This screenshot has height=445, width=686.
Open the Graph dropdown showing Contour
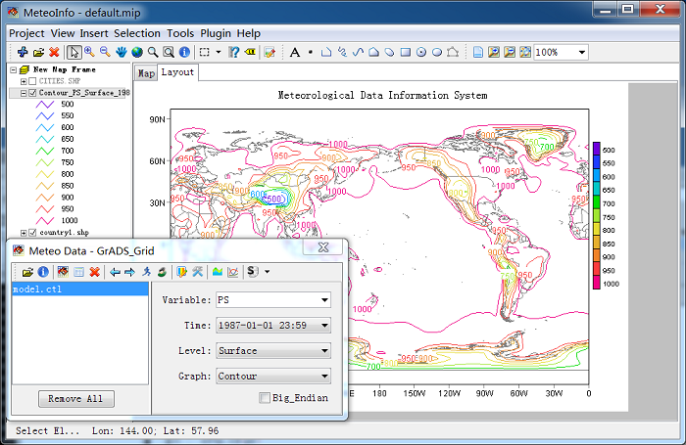pos(324,376)
